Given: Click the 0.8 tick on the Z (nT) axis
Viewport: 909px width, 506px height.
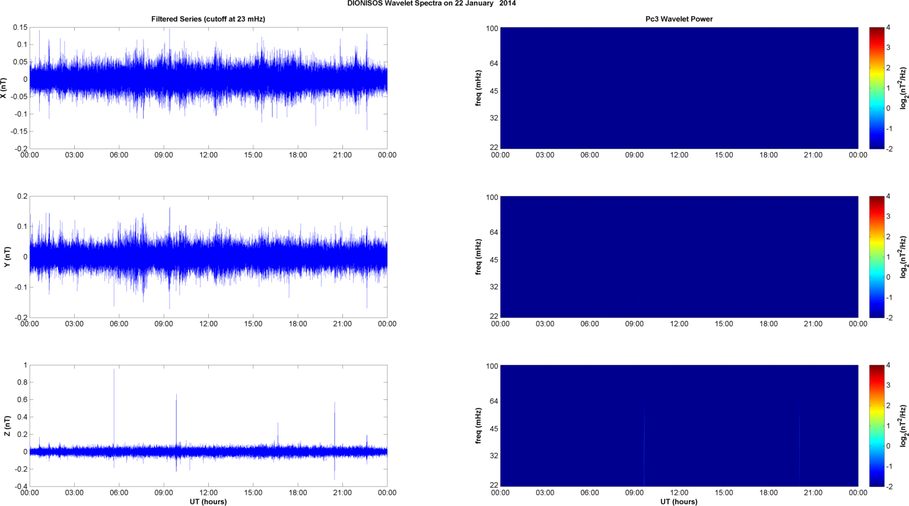Looking at the screenshot, I should click(22, 383).
